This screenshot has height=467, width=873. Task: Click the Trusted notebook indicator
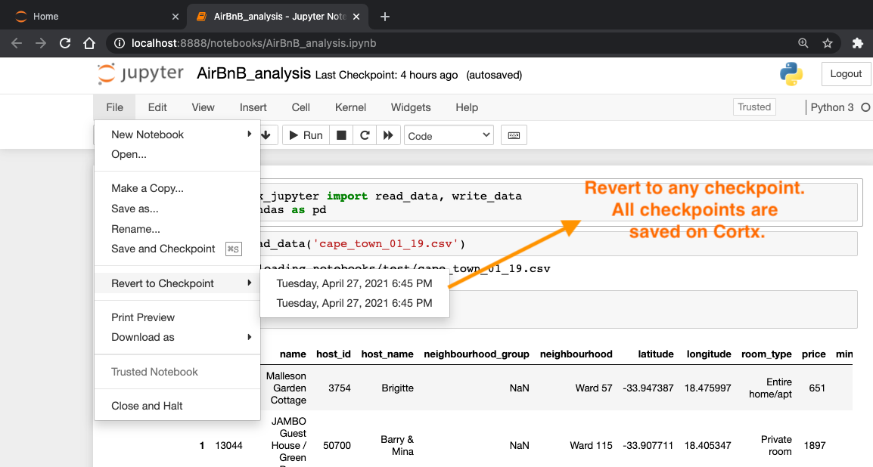point(754,107)
